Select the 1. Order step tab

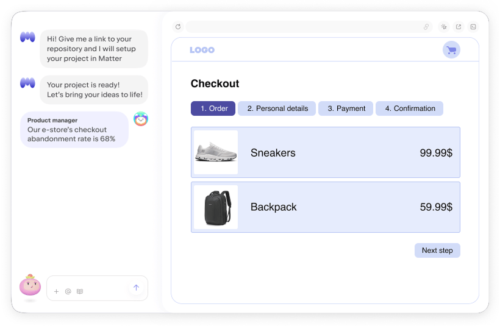click(213, 108)
